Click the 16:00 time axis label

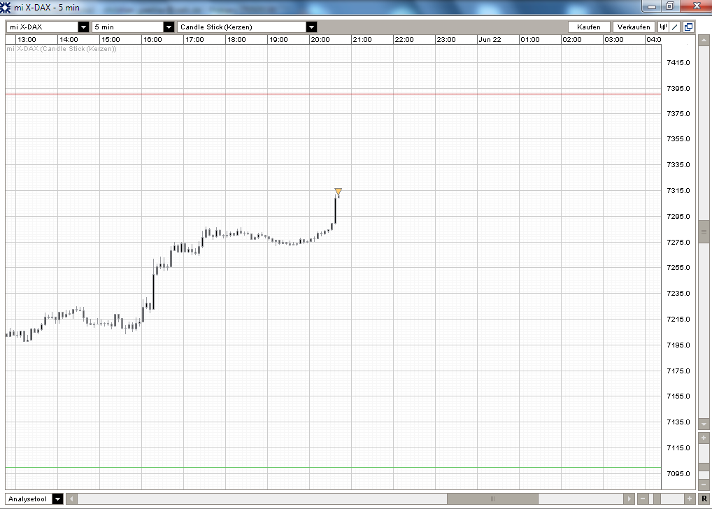click(152, 39)
